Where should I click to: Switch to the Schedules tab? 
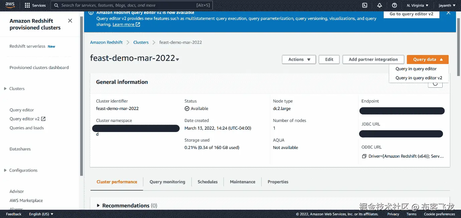tap(207, 182)
